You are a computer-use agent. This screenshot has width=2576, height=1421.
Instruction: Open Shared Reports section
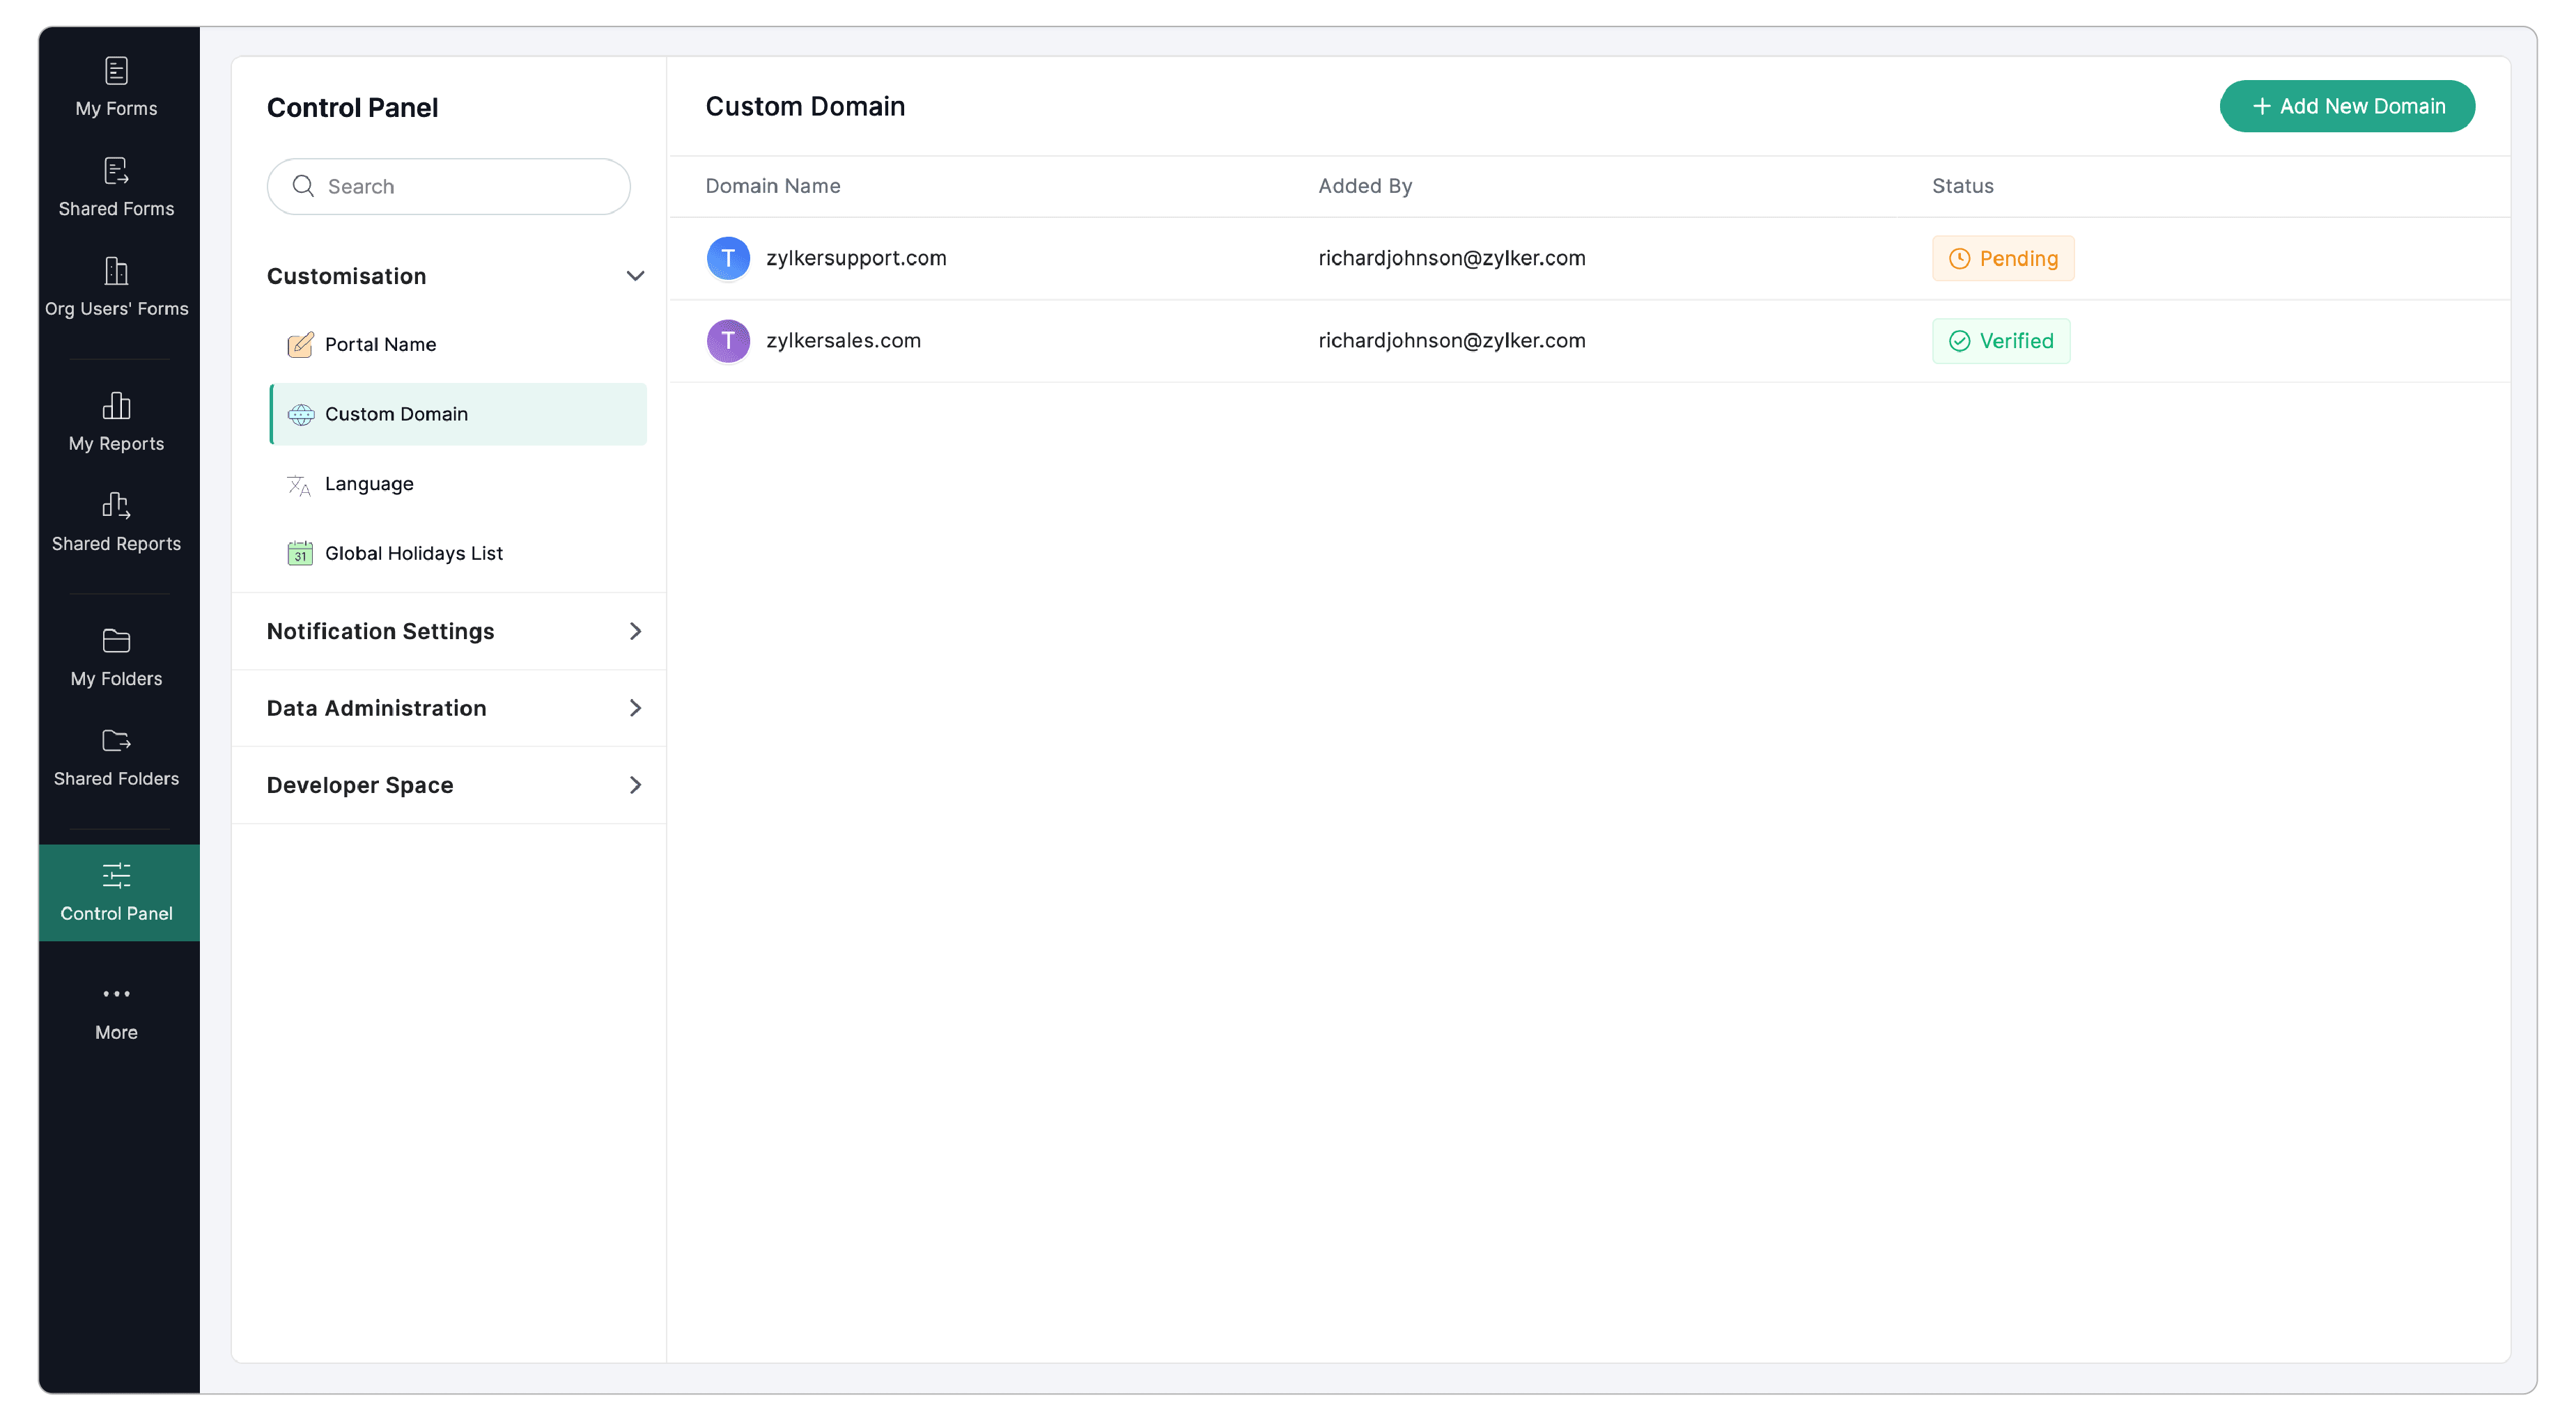[x=116, y=521]
